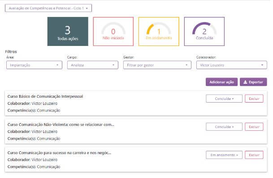Open the Em andamento status dropdown
The image size is (273, 178).
click(224, 155)
